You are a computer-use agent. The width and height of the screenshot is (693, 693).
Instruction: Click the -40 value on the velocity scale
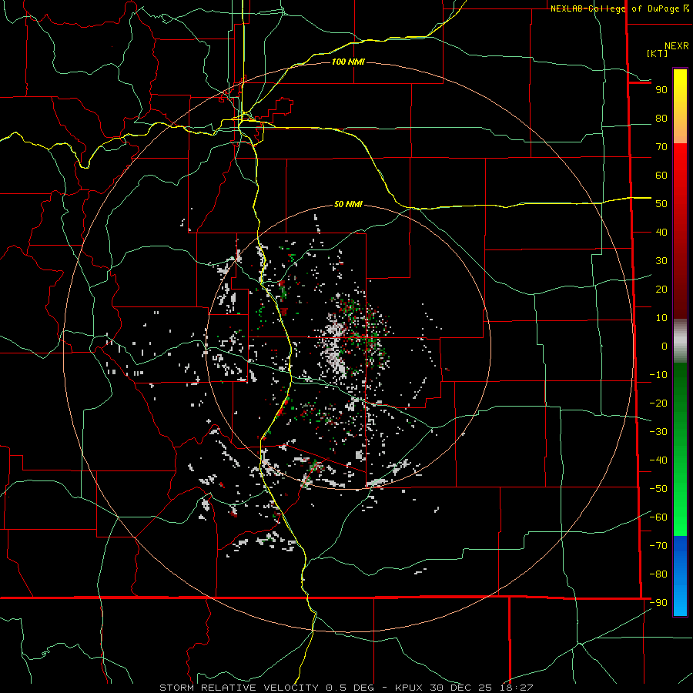(658, 460)
